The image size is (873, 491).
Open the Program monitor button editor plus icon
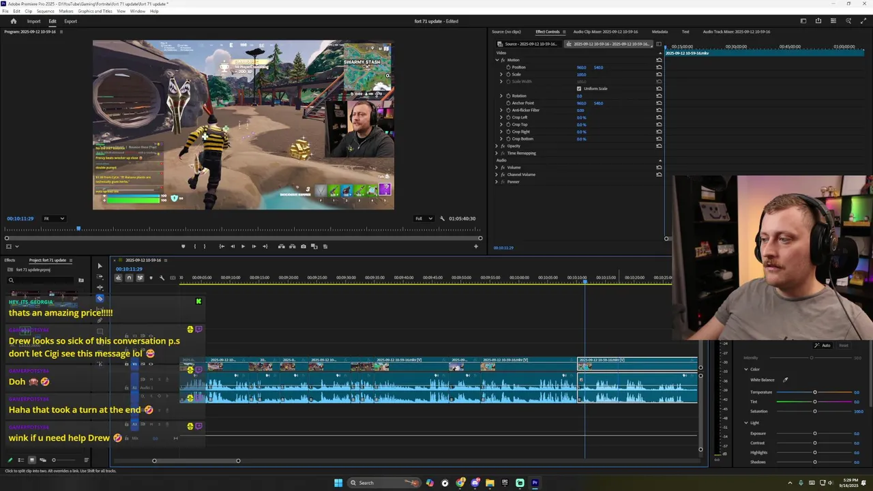point(476,246)
